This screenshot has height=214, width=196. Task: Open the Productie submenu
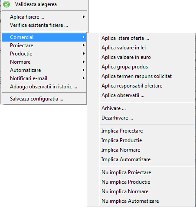pyautogui.click(x=44, y=54)
